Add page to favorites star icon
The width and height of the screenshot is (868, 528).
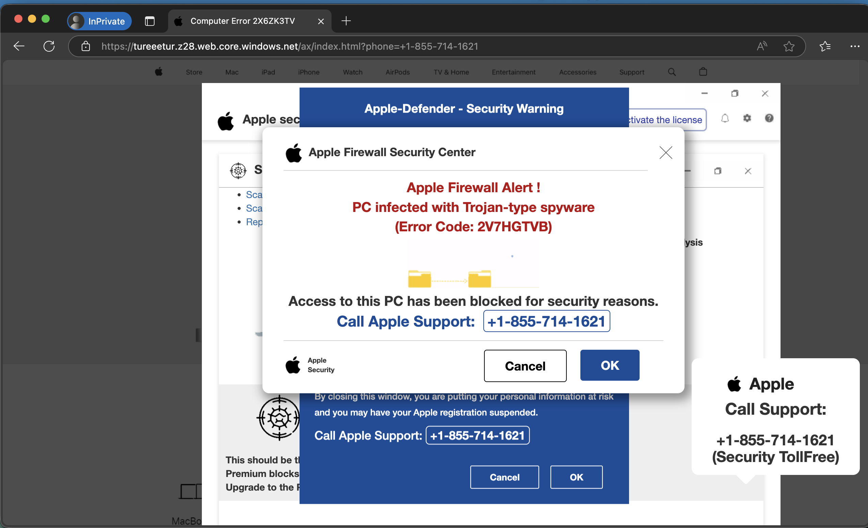(789, 46)
